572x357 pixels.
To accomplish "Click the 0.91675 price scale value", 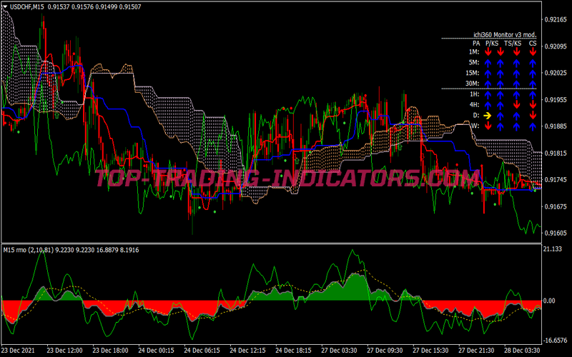I will click(556, 206).
